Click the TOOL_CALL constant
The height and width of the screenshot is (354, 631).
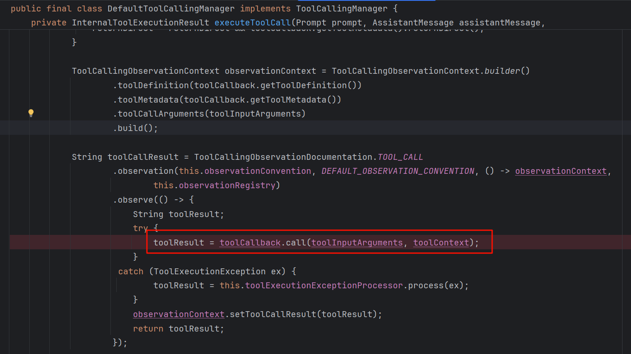pos(400,157)
